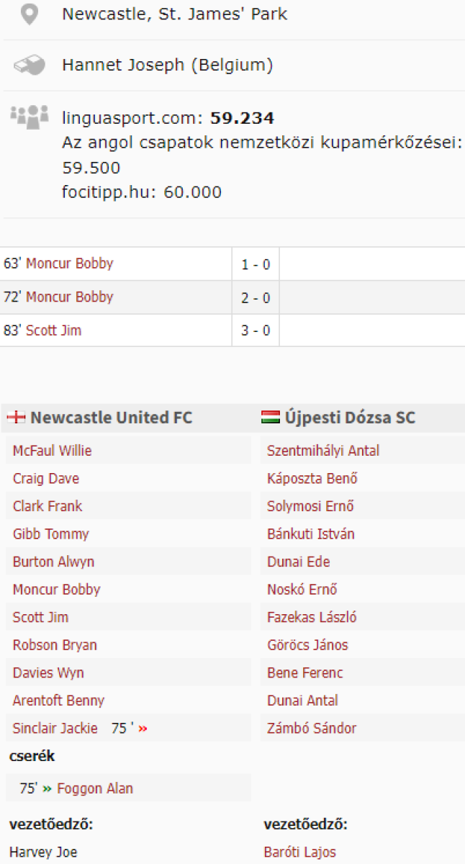The width and height of the screenshot is (465, 864).
Task: Select Szentmihályi Antal in the lineup
Action: [x=323, y=451]
